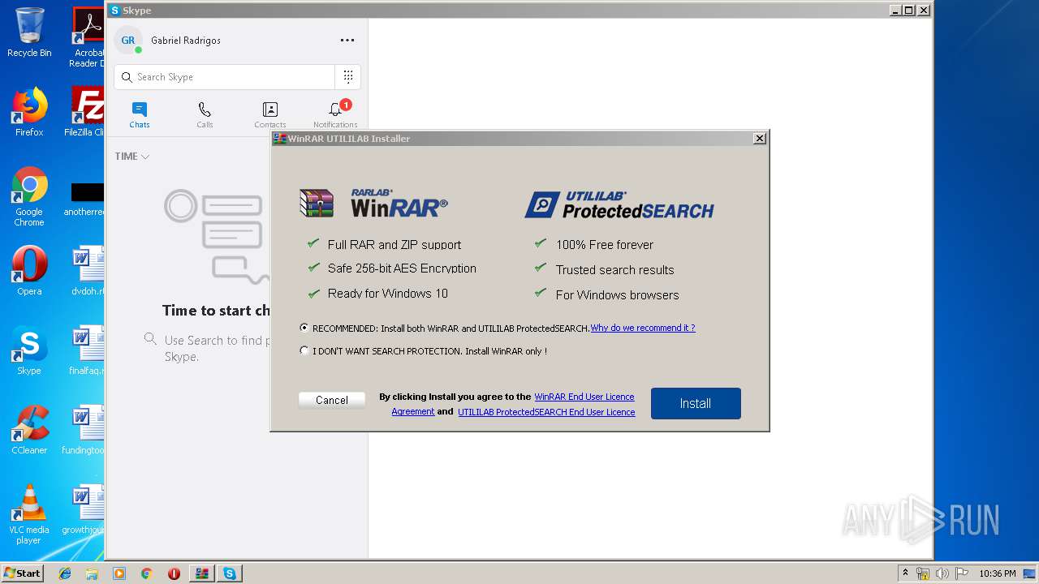This screenshot has height=584, width=1039.
Task: Open Internet Explorer from taskbar
Action: coord(65,573)
